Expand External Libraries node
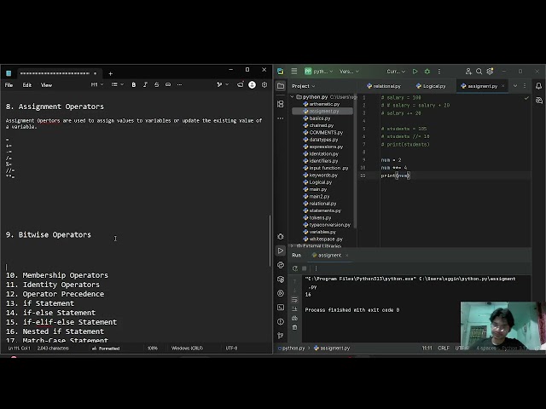Screen dimensions: 546x409 pos(293,246)
